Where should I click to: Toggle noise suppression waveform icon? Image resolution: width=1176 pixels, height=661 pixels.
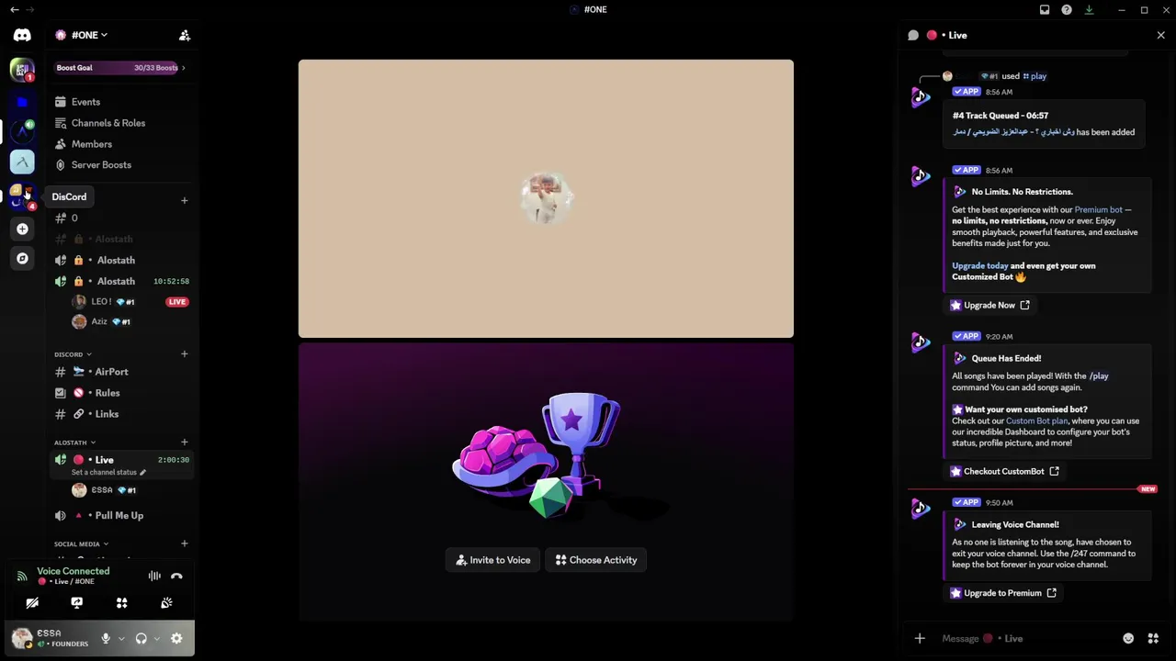154,577
